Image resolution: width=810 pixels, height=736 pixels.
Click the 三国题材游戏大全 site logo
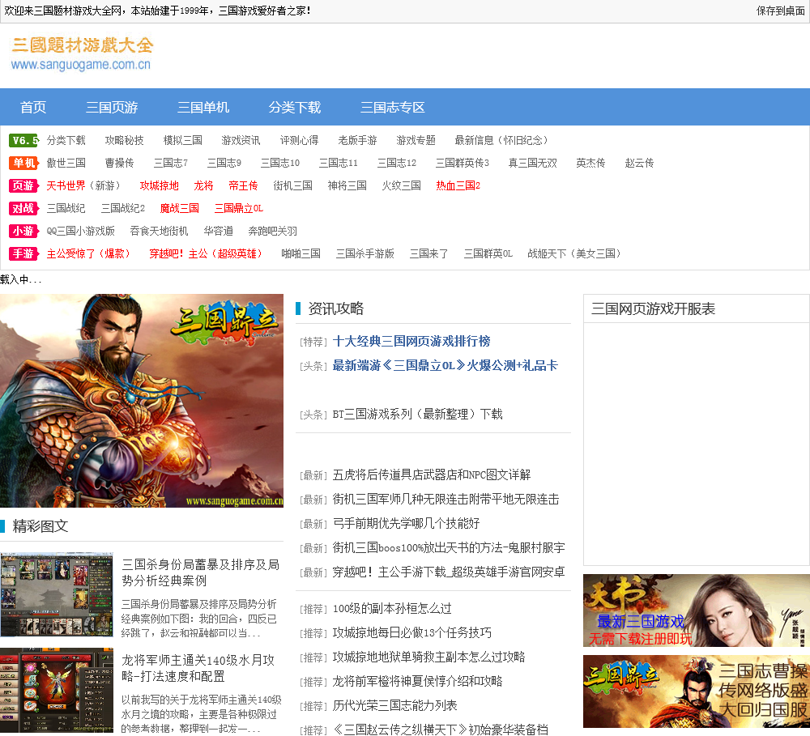pyautogui.click(x=82, y=53)
